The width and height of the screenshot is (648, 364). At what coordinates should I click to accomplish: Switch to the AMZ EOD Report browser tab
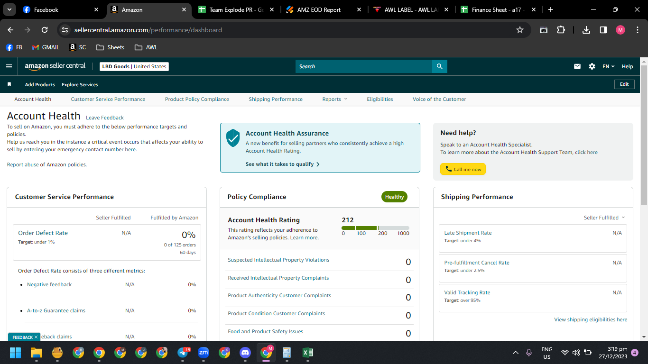323,9
